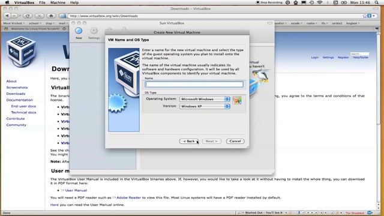Click the Wi-Fi status icon
The width and height of the screenshot is (384, 216).
(x=320, y=2)
